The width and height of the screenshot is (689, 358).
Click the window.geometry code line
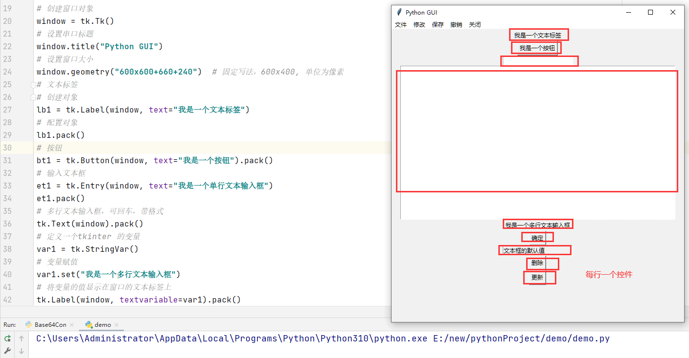(119, 72)
